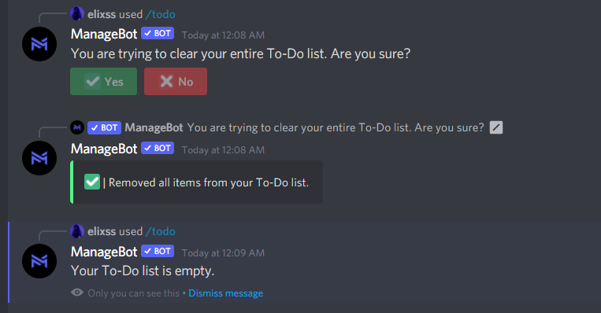Image resolution: width=601 pixels, height=313 pixels.
Task: Click the green Yes button
Action: tap(103, 82)
